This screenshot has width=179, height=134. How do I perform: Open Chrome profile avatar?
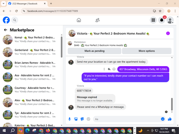coord(169,11)
